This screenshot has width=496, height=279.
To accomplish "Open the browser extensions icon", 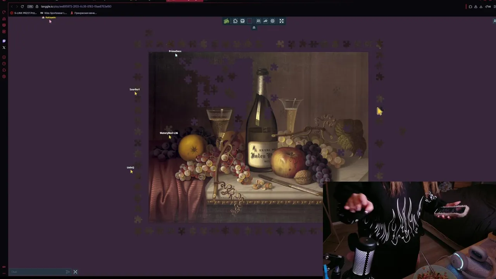I will pos(470,7).
